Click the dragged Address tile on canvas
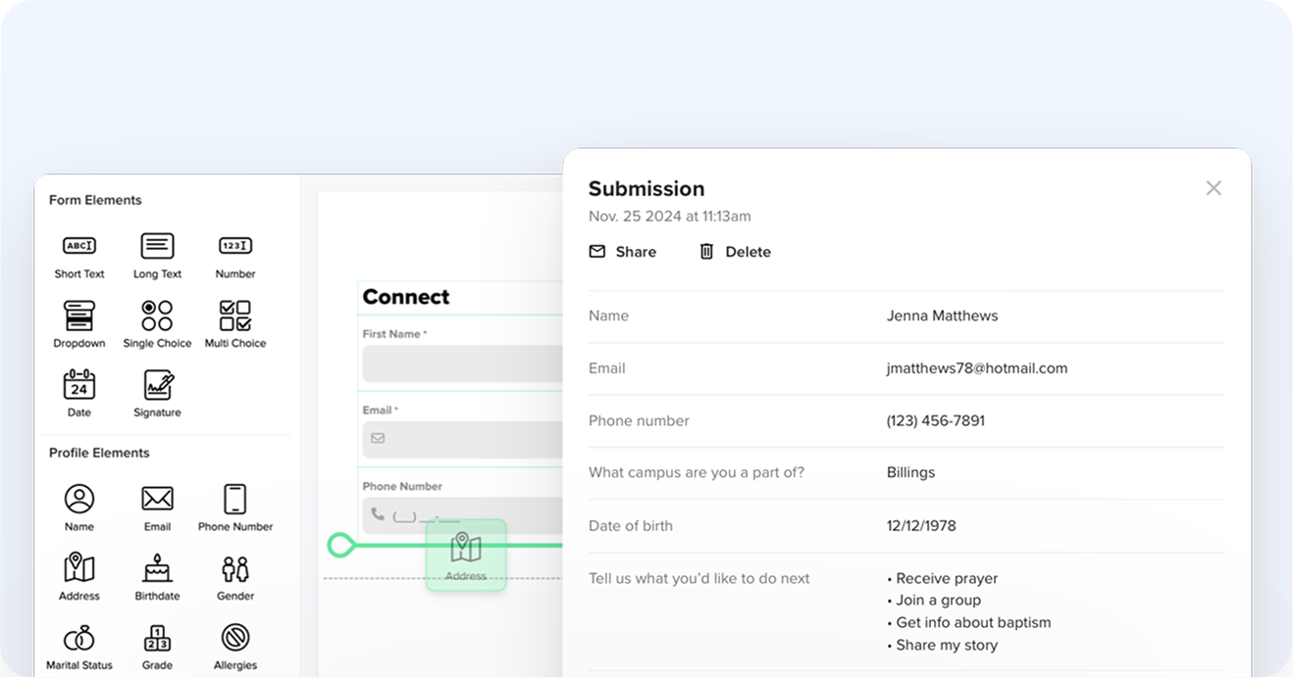 (466, 556)
